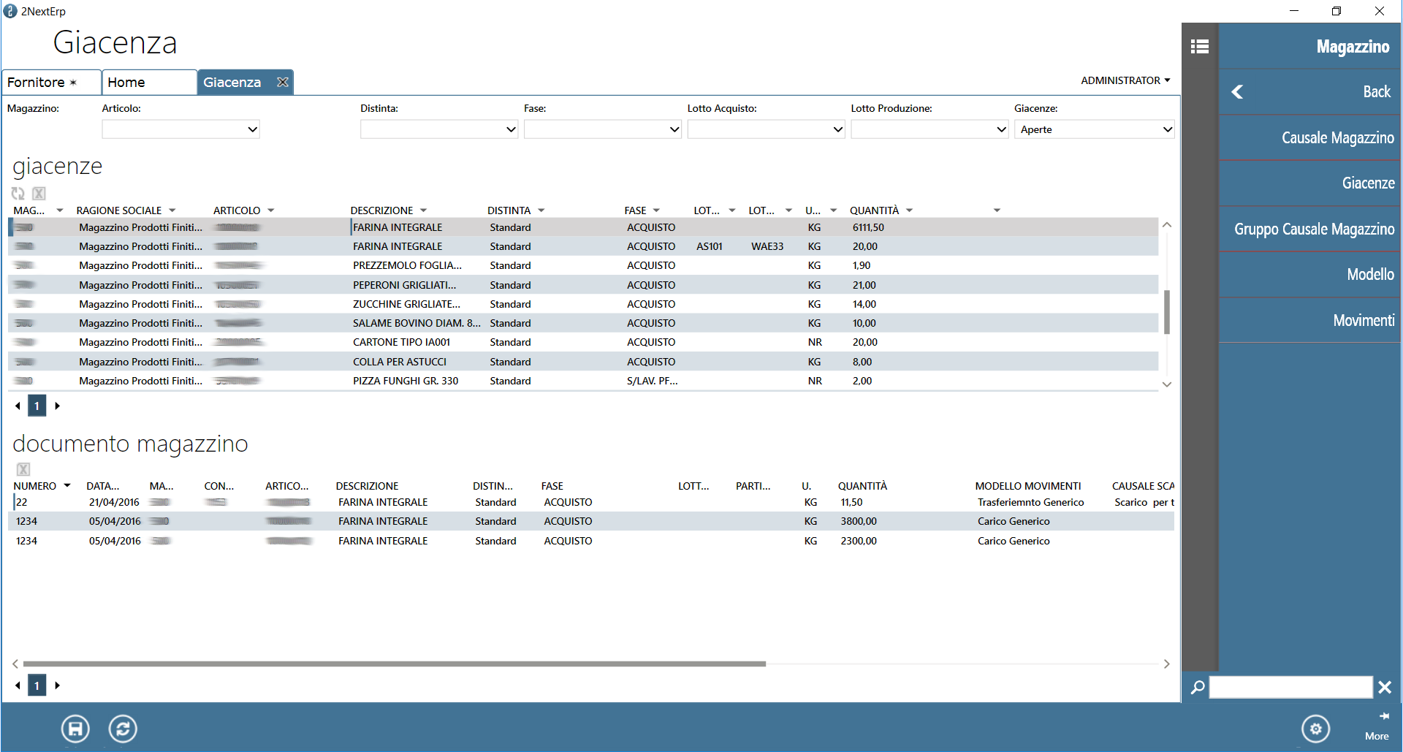Click horizontal scrollbar right arrow
The width and height of the screenshot is (1403, 752).
pyautogui.click(x=1167, y=664)
